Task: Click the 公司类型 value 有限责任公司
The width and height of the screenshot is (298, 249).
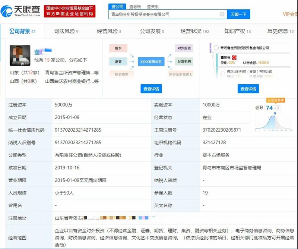Action: (x=88, y=155)
